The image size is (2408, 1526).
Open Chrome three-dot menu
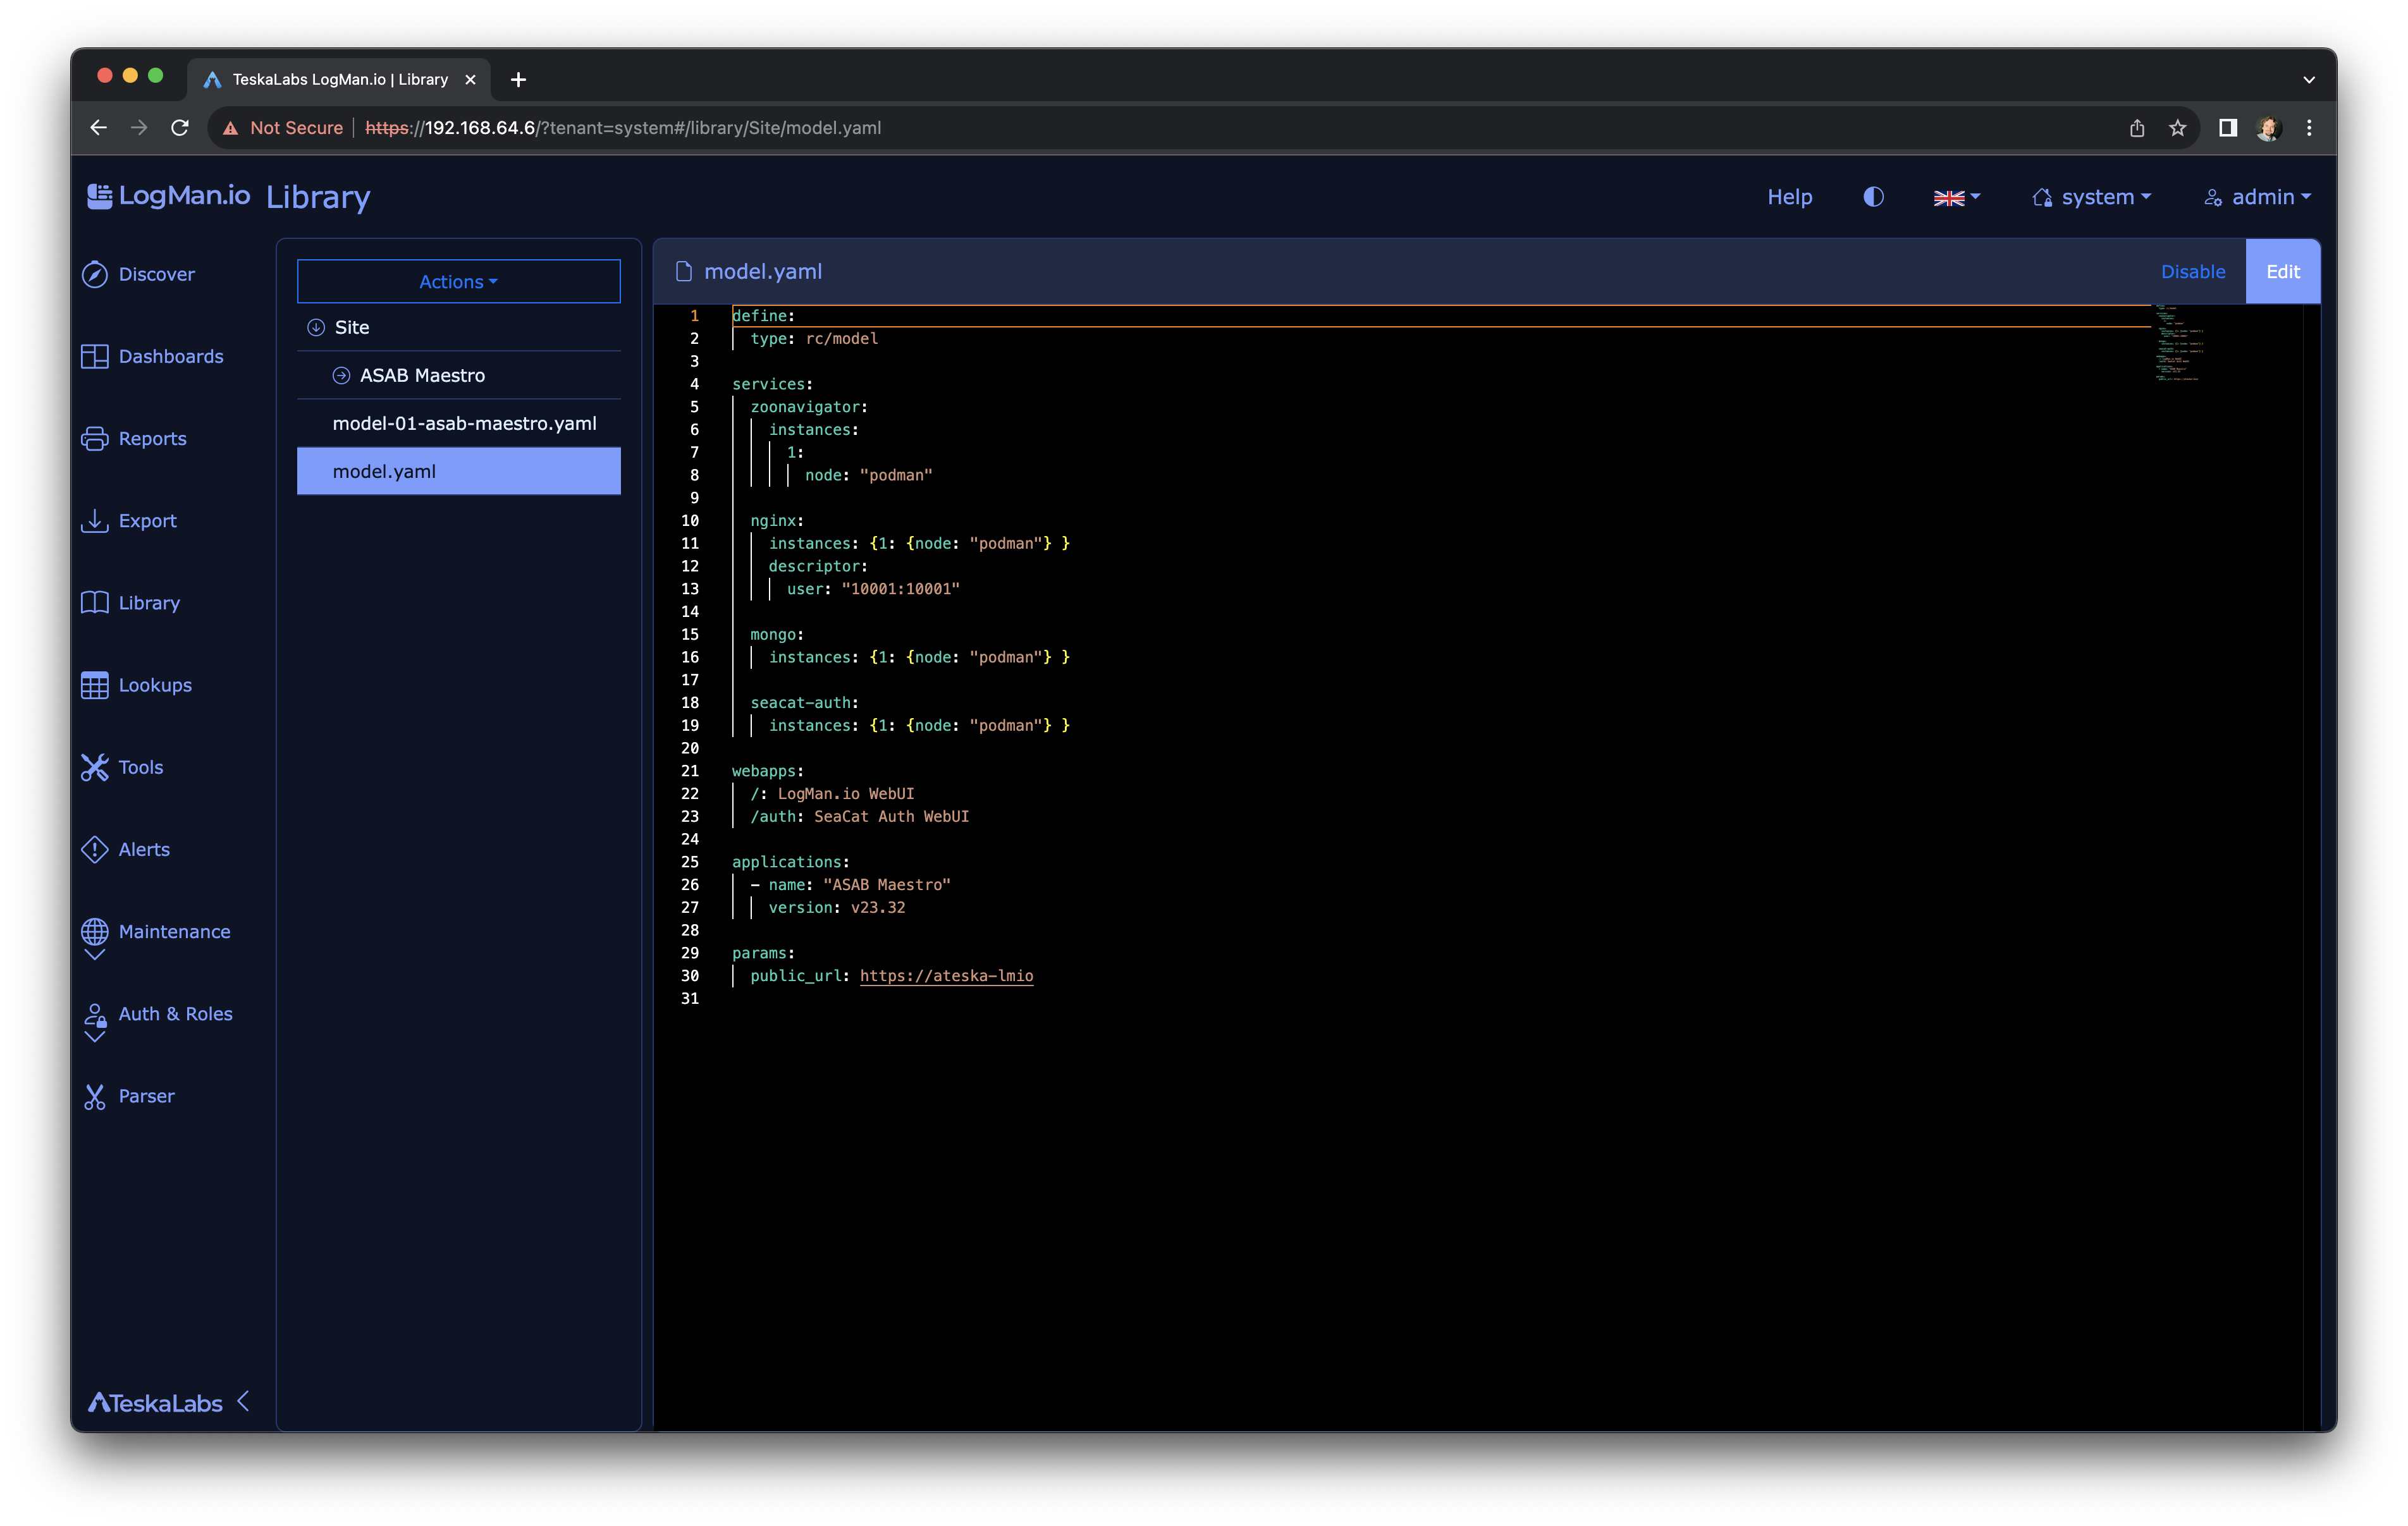tap(2309, 128)
